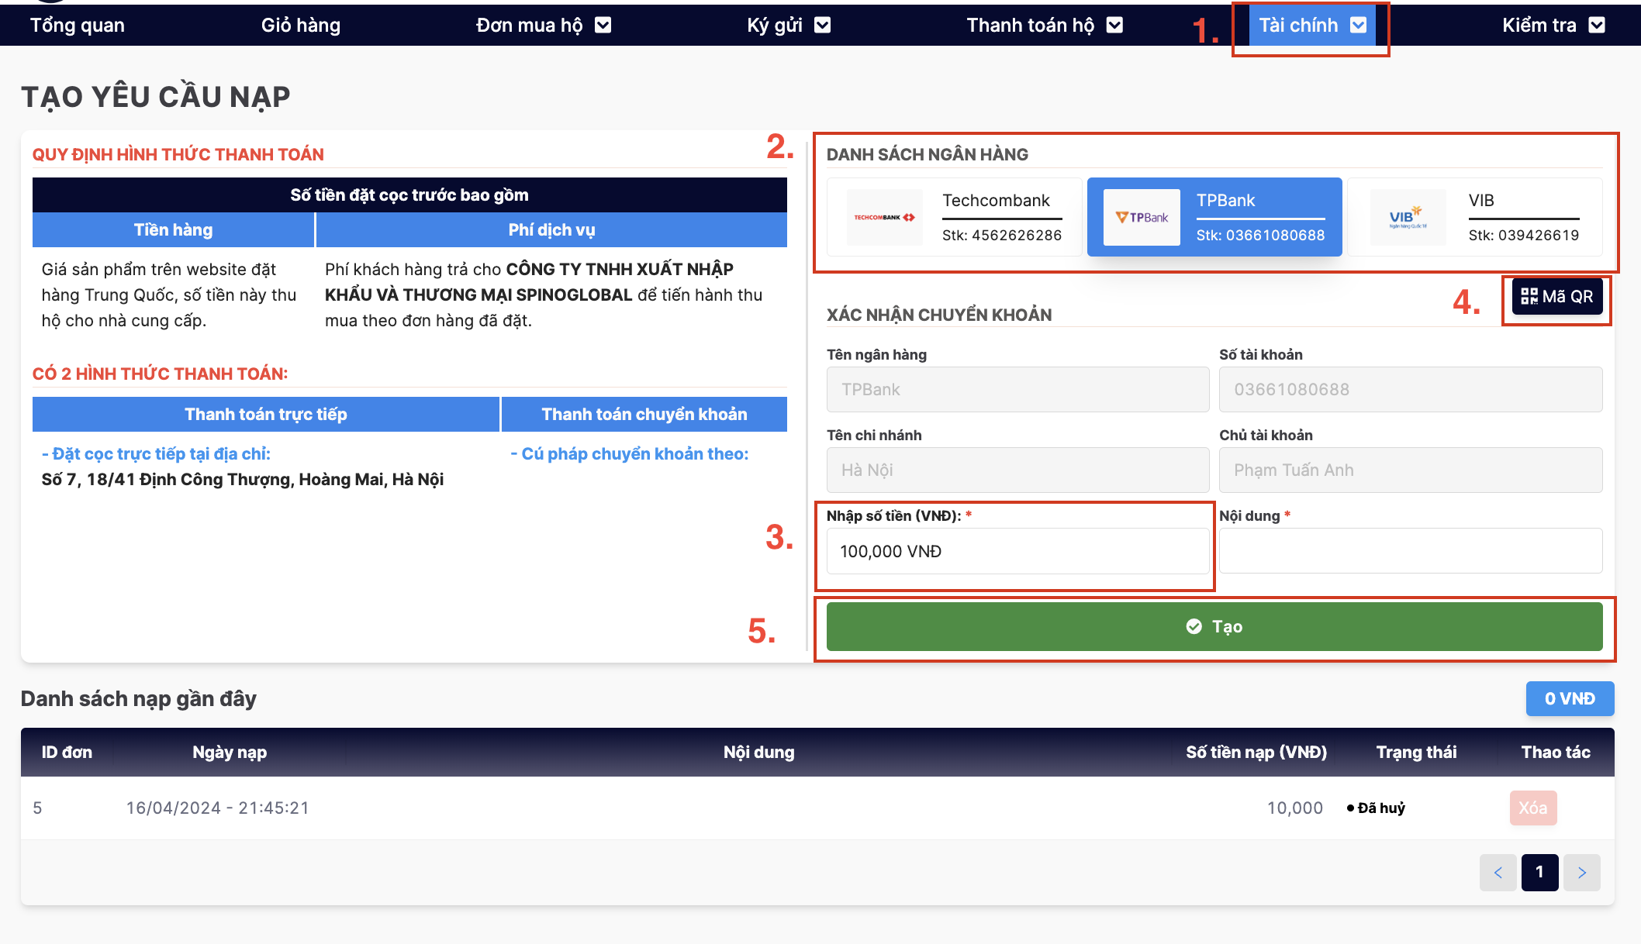Viewport: 1641px width, 944px height.
Task: Open the Mã QR code button
Action: tap(1556, 297)
